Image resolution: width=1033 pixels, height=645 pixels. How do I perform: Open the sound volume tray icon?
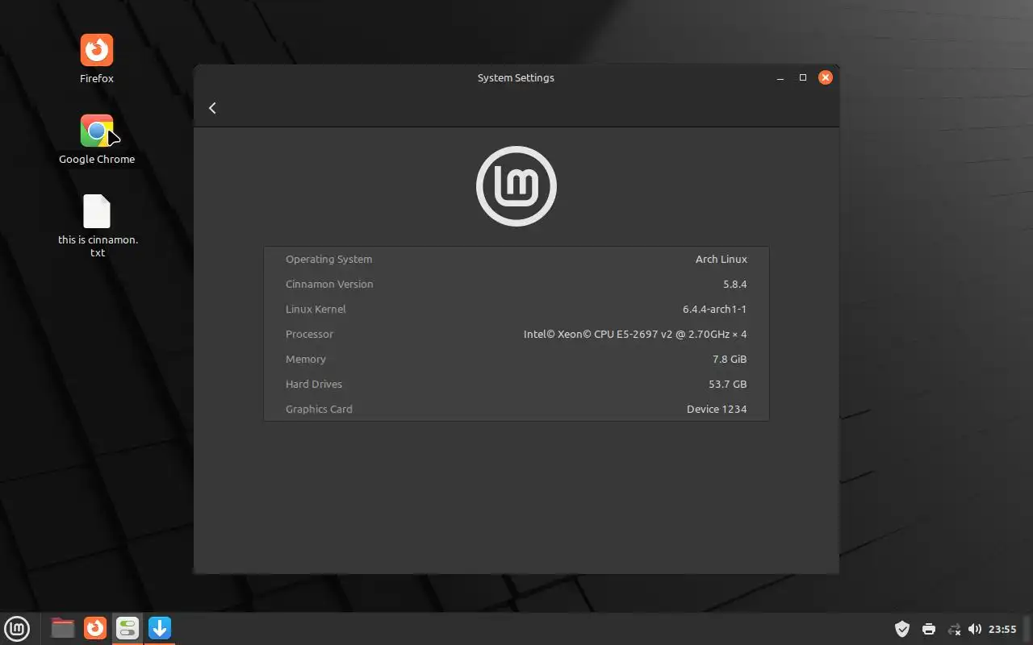coord(975,629)
